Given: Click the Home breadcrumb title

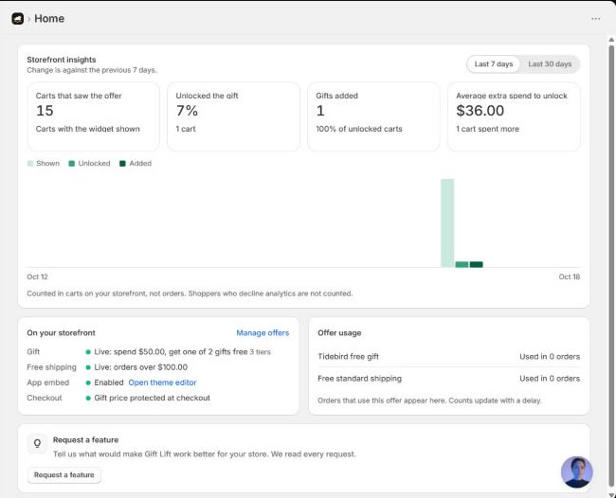Looking at the screenshot, I should coord(49,18).
